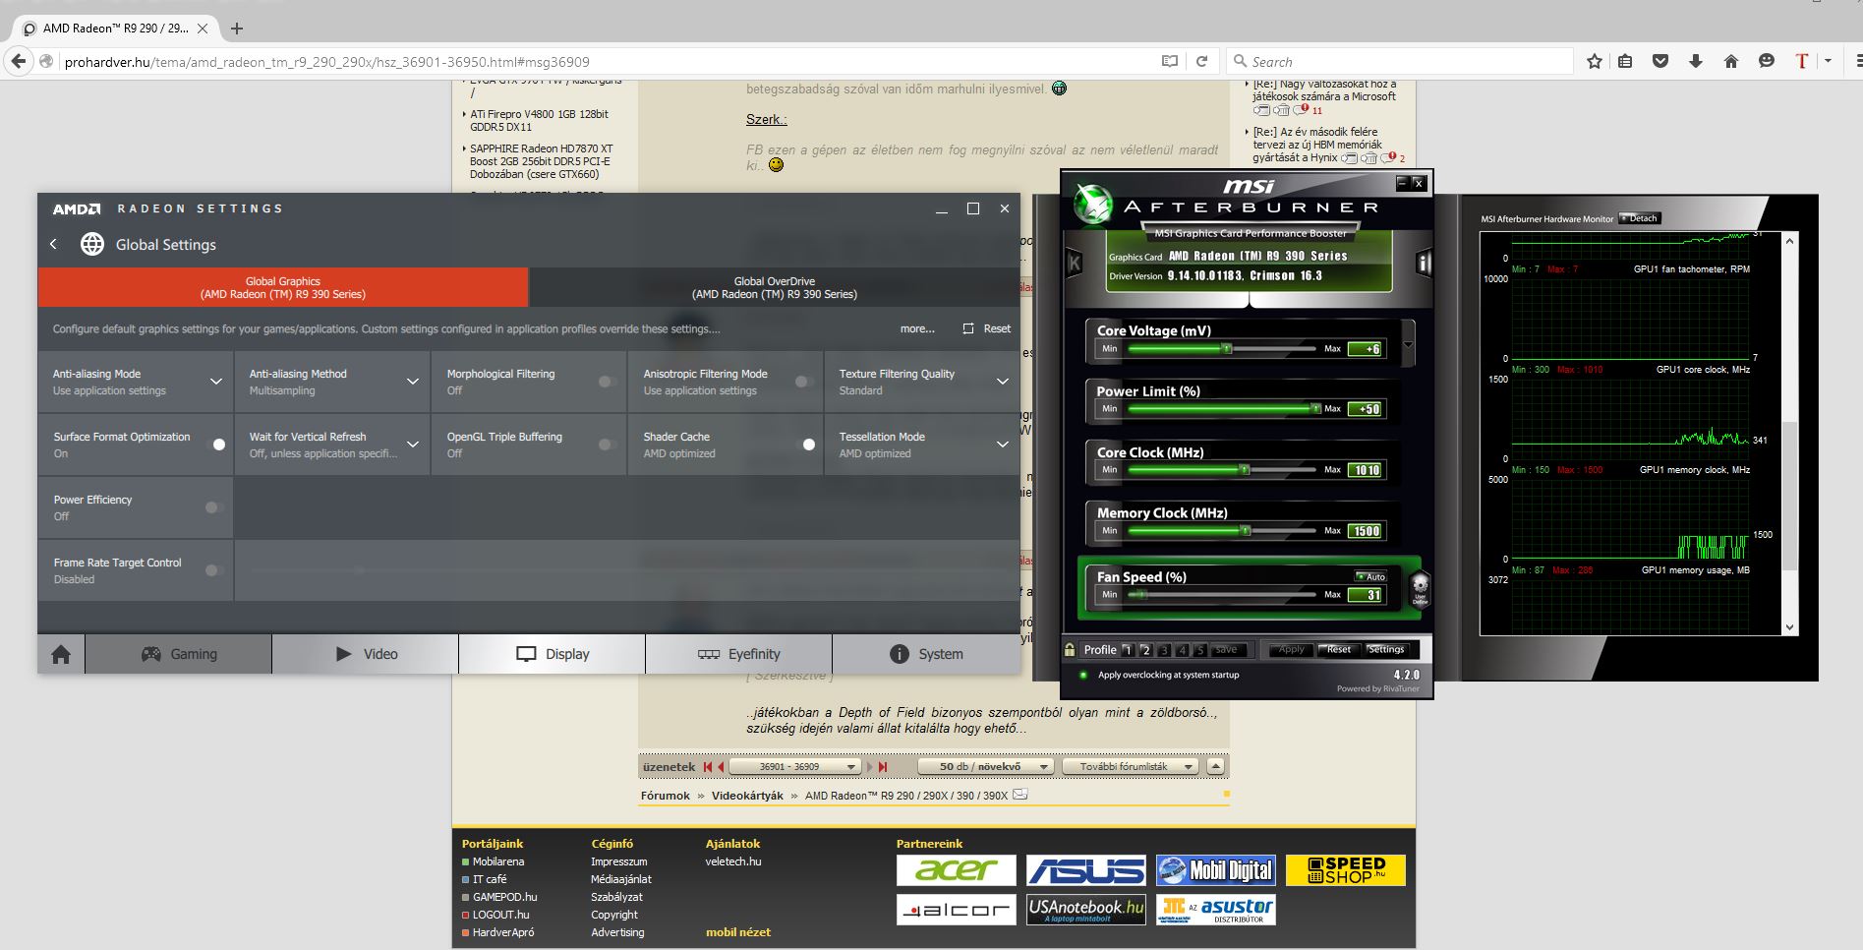
Task: Click the Afterburner profile lock icon
Action: point(1070,649)
